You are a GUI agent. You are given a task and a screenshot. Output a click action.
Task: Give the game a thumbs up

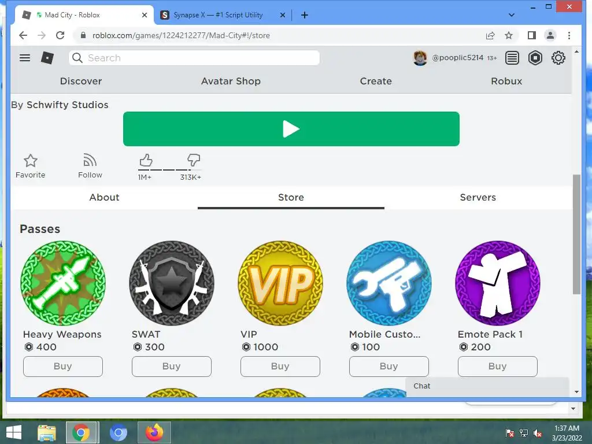(x=146, y=161)
